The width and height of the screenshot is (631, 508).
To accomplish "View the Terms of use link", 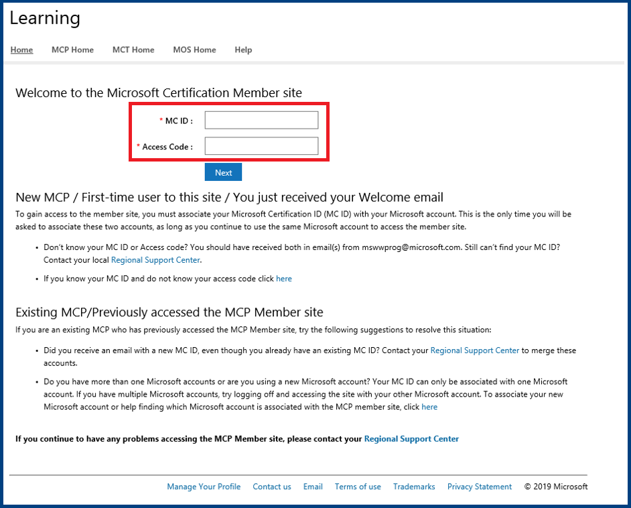I will pos(358,487).
